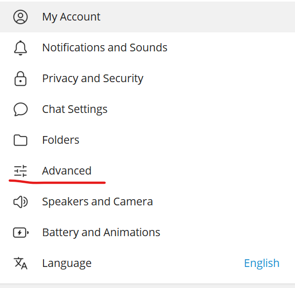This screenshot has width=295, height=288.
Task: Click the Advanced sliders icon
Action: [20, 171]
